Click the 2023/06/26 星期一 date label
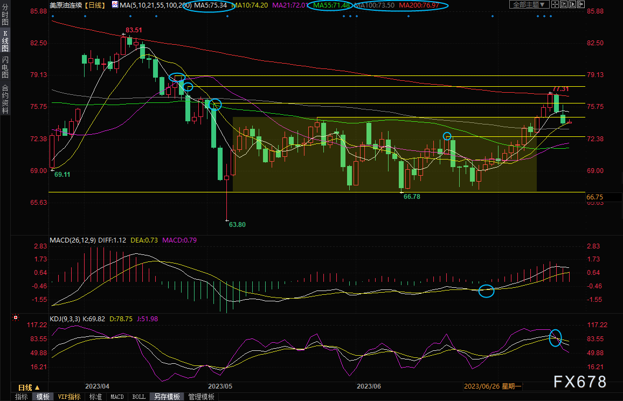This screenshot has height=401, width=623. click(x=493, y=386)
